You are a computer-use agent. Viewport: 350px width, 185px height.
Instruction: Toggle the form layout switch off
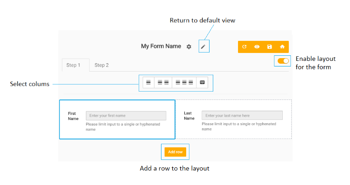point(283,61)
